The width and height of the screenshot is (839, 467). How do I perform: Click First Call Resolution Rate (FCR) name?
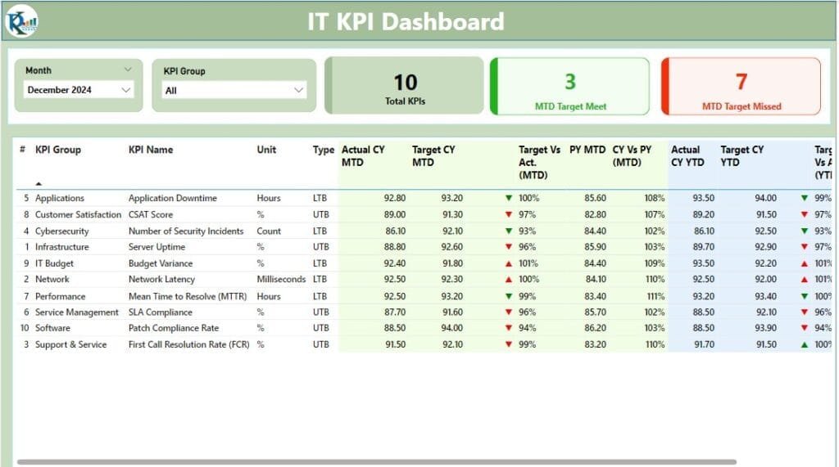189,344
